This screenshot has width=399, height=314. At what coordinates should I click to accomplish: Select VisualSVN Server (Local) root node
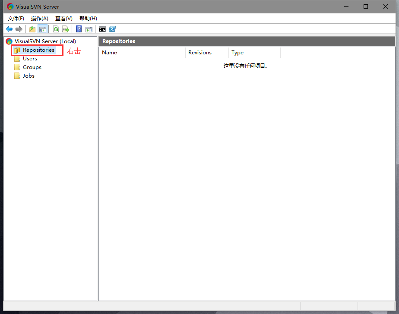pos(45,41)
